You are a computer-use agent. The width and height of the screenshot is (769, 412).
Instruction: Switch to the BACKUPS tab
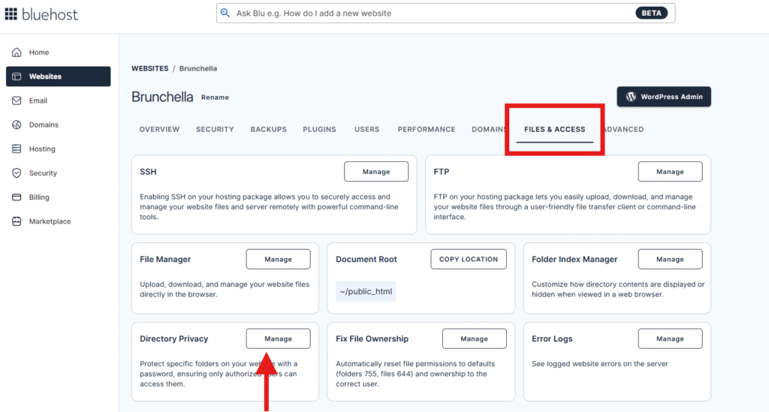268,129
